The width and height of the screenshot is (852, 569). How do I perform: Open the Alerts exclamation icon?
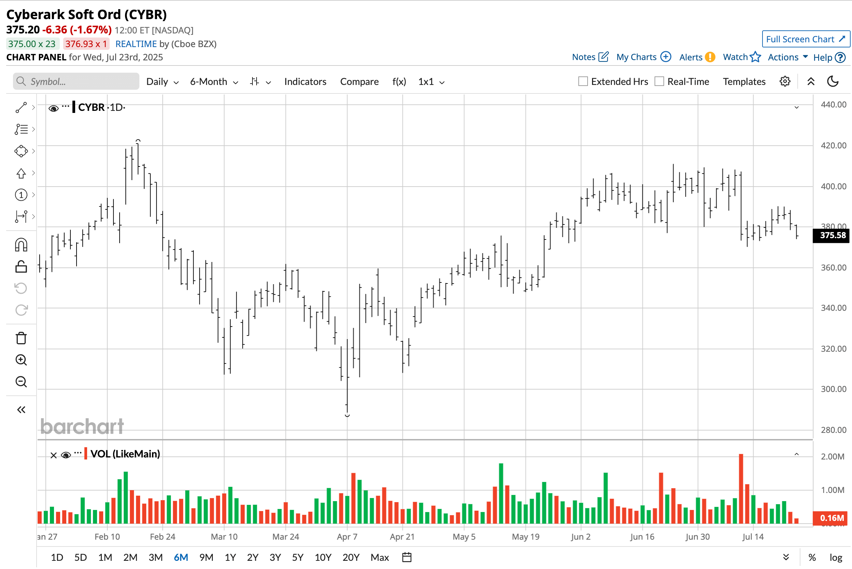tap(710, 57)
